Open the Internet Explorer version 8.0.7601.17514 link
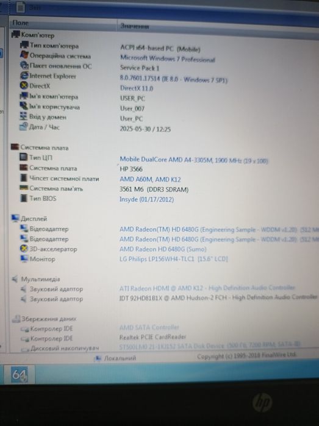This screenshot has height=426, width=319. click(x=173, y=79)
